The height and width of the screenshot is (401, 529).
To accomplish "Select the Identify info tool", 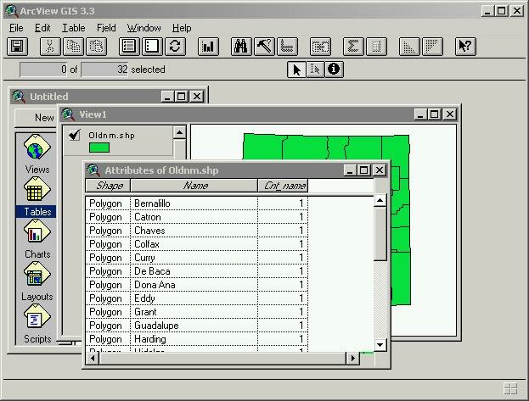I will tap(334, 70).
